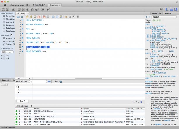Open Data Export in Management

tap(9, 28)
